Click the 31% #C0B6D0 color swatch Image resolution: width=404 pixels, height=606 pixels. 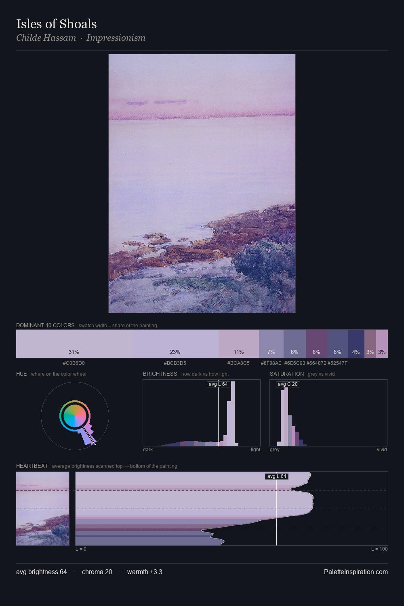[74, 344]
